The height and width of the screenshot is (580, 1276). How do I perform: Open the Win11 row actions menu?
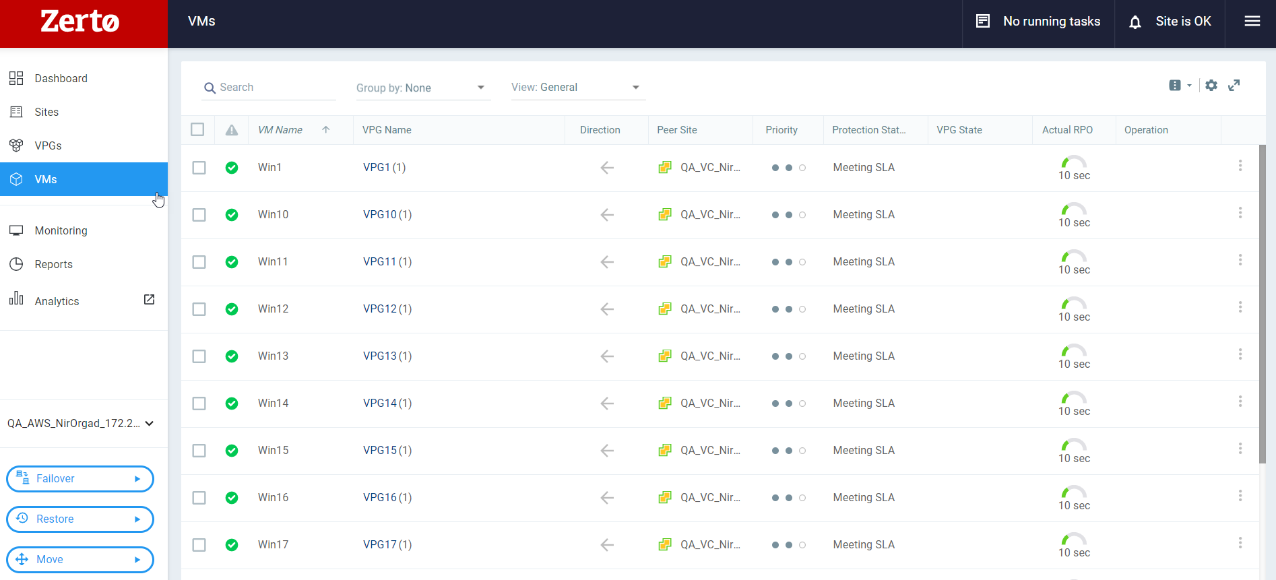click(x=1240, y=260)
